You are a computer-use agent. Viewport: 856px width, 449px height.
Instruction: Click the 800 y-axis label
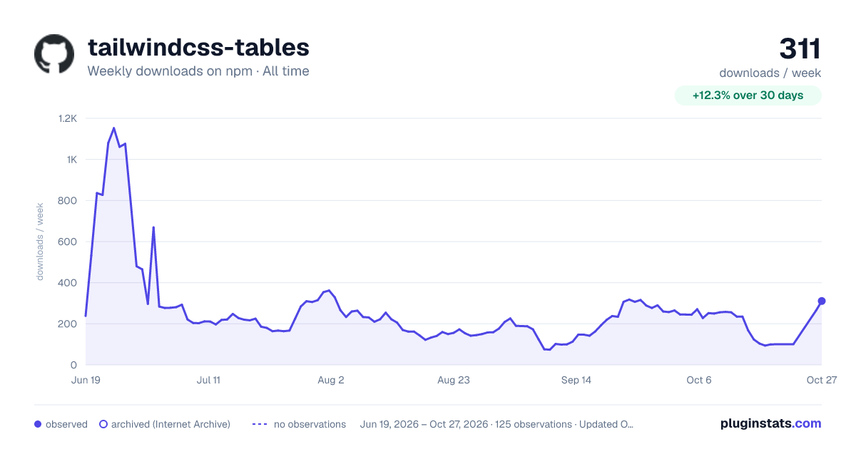pyautogui.click(x=68, y=200)
